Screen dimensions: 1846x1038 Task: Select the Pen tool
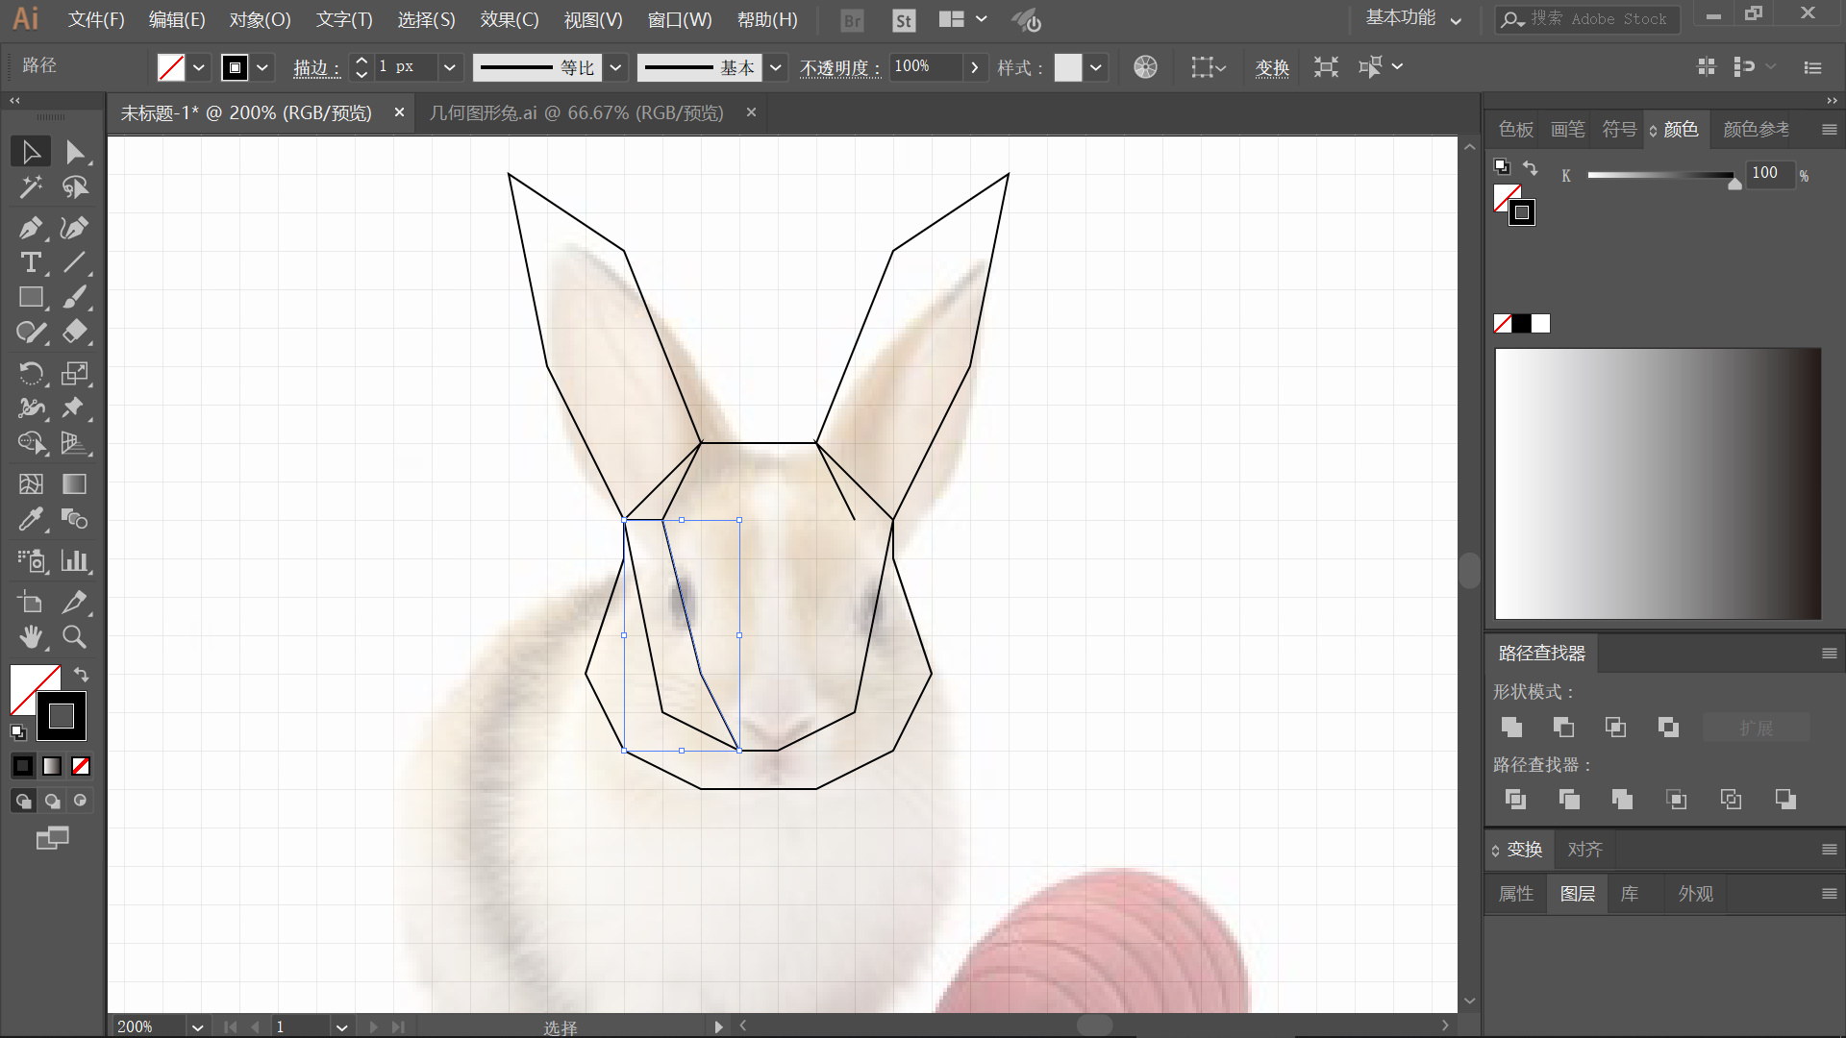tap(30, 228)
